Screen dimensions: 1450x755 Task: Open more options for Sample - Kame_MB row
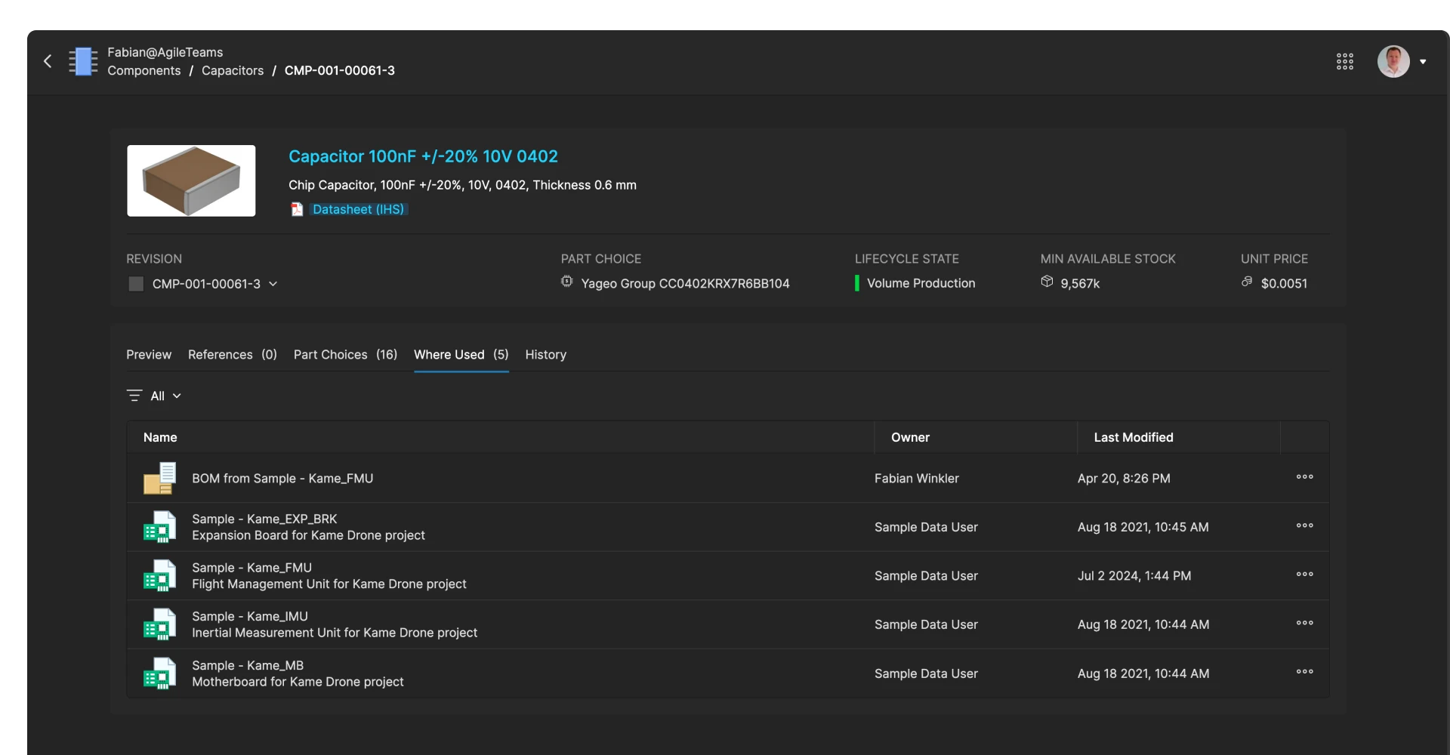[1304, 671]
